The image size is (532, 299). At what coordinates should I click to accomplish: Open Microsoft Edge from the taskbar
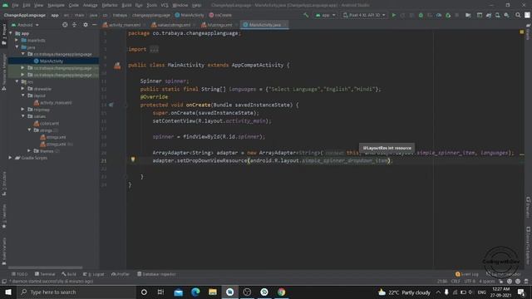point(195,292)
